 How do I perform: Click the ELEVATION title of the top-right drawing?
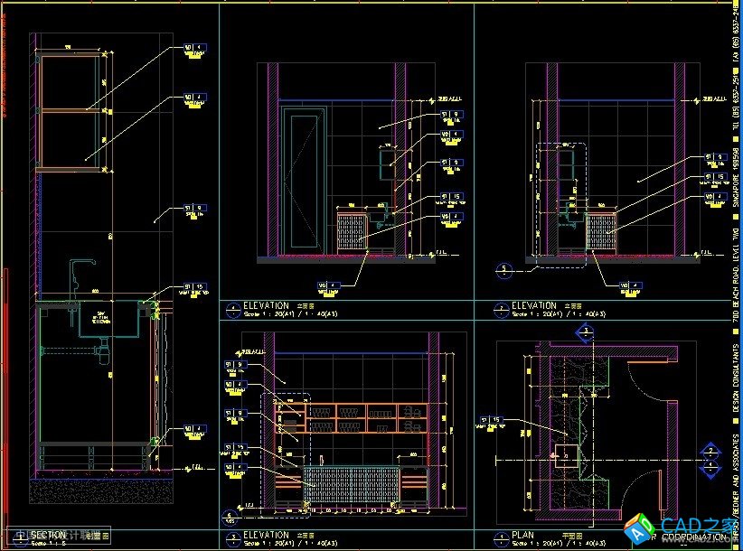point(533,307)
